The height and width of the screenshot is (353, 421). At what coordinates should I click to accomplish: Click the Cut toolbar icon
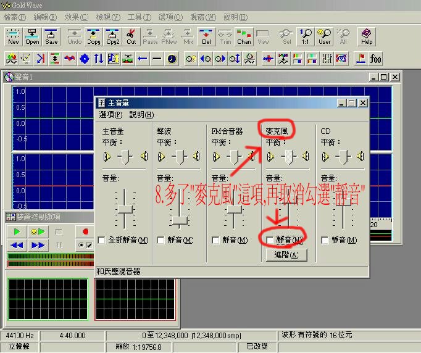(x=131, y=36)
